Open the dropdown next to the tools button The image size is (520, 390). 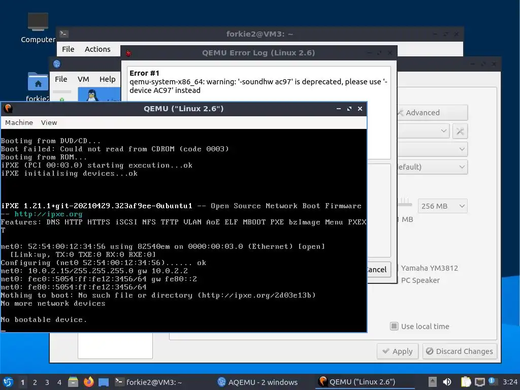click(423, 131)
